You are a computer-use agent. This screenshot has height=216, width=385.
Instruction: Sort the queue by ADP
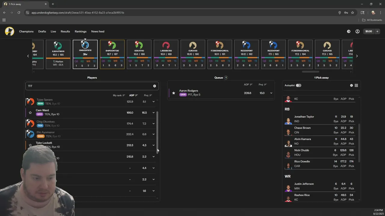pyautogui.click(x=248, y=85)
